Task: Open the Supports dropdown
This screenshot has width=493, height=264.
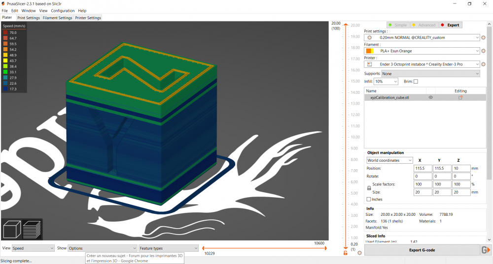Action: point(430,74)
